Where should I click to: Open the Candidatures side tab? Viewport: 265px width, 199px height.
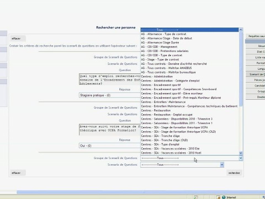click(x=255, y=86)
